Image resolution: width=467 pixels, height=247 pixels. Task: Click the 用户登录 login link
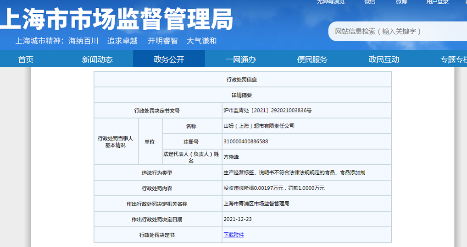click(x=437, y=2)
